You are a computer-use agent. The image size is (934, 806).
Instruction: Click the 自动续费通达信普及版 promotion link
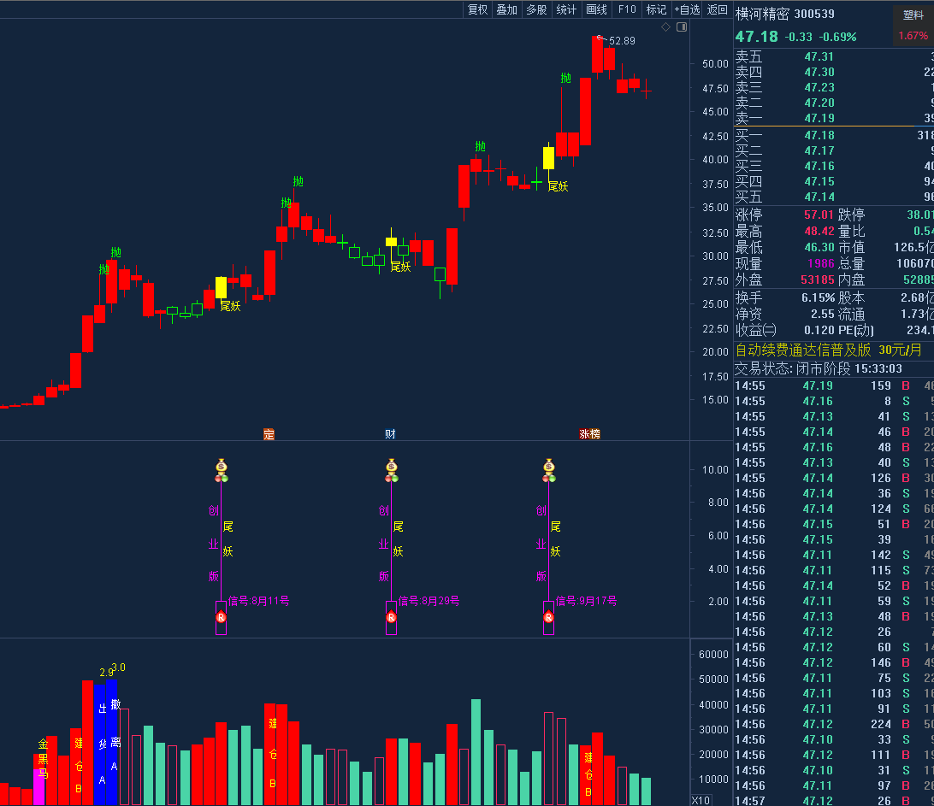(802, 350)
